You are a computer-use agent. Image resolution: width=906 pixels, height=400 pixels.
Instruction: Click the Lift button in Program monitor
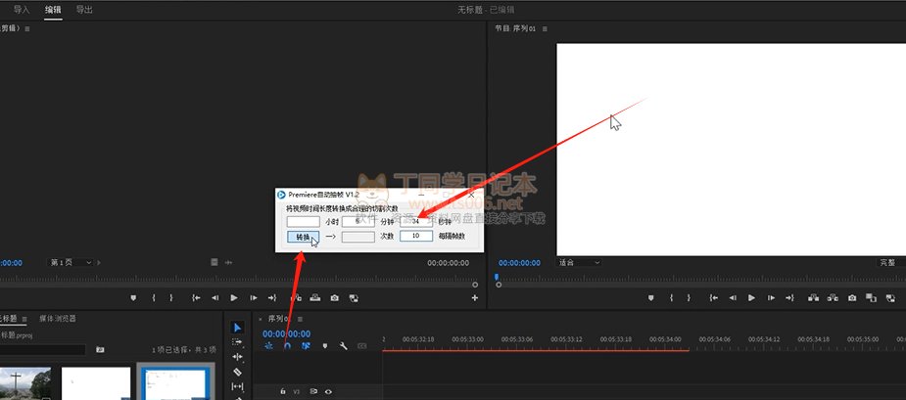pyautogui.click(x=812, y=297)
